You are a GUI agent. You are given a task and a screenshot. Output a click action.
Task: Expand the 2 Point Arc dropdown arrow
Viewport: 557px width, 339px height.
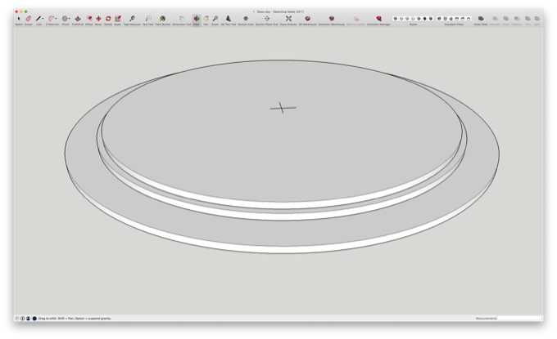(57, 19)
